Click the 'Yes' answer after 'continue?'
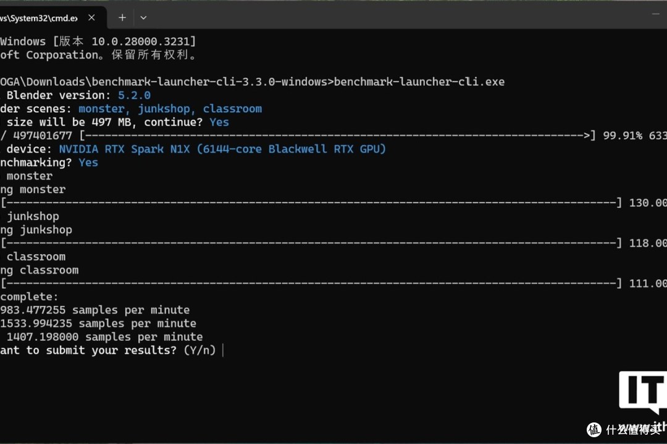This screenshot has height=444, width=667. coord(219,122)
